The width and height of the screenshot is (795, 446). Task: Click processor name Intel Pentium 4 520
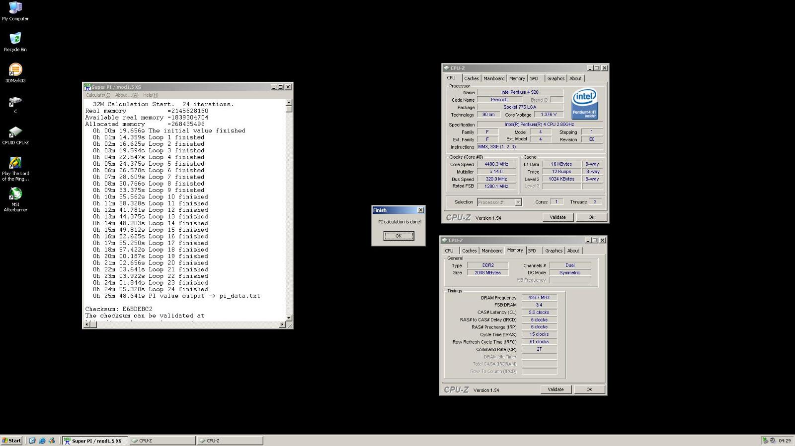[x=520, y=92]
